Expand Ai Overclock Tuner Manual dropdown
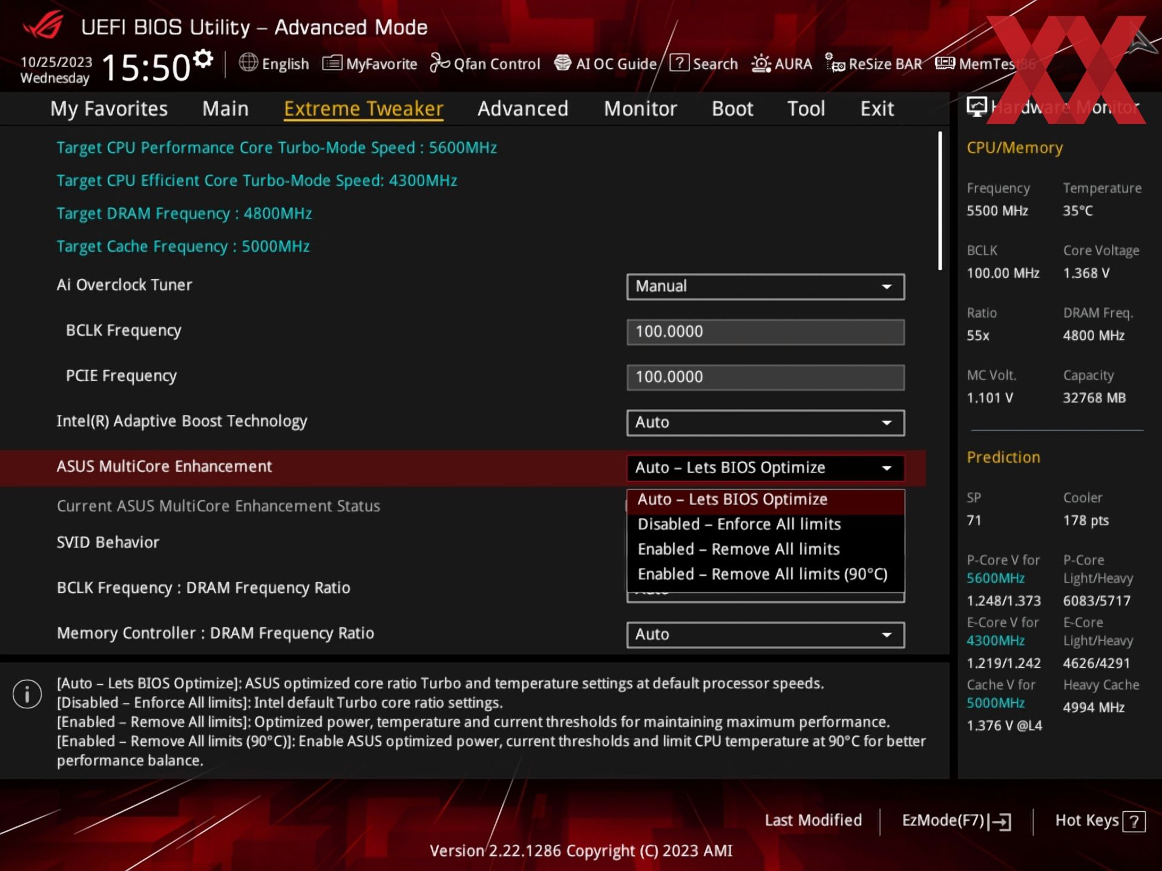 coord(766,286)
